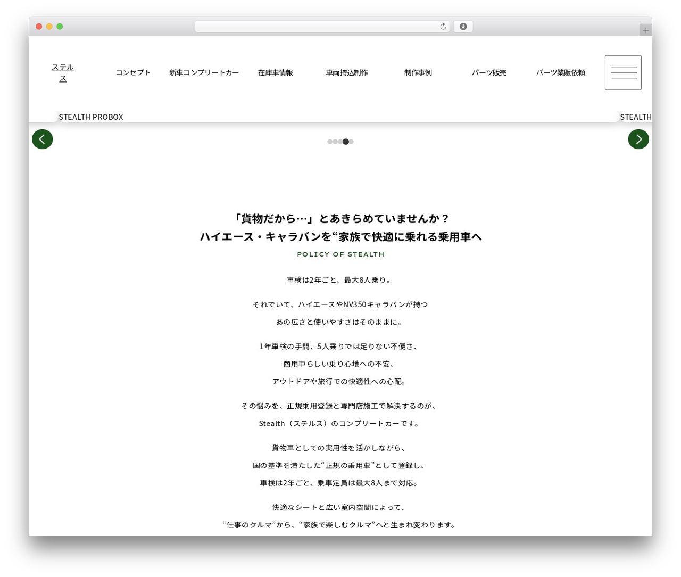Click the line アウトドアや旅行での快適性への心配。
Screen dimensions: 681x577
[x=340, y=382]
